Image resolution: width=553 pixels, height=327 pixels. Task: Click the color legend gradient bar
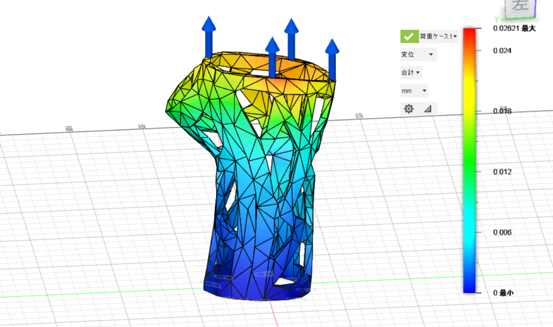coord(469,160)
